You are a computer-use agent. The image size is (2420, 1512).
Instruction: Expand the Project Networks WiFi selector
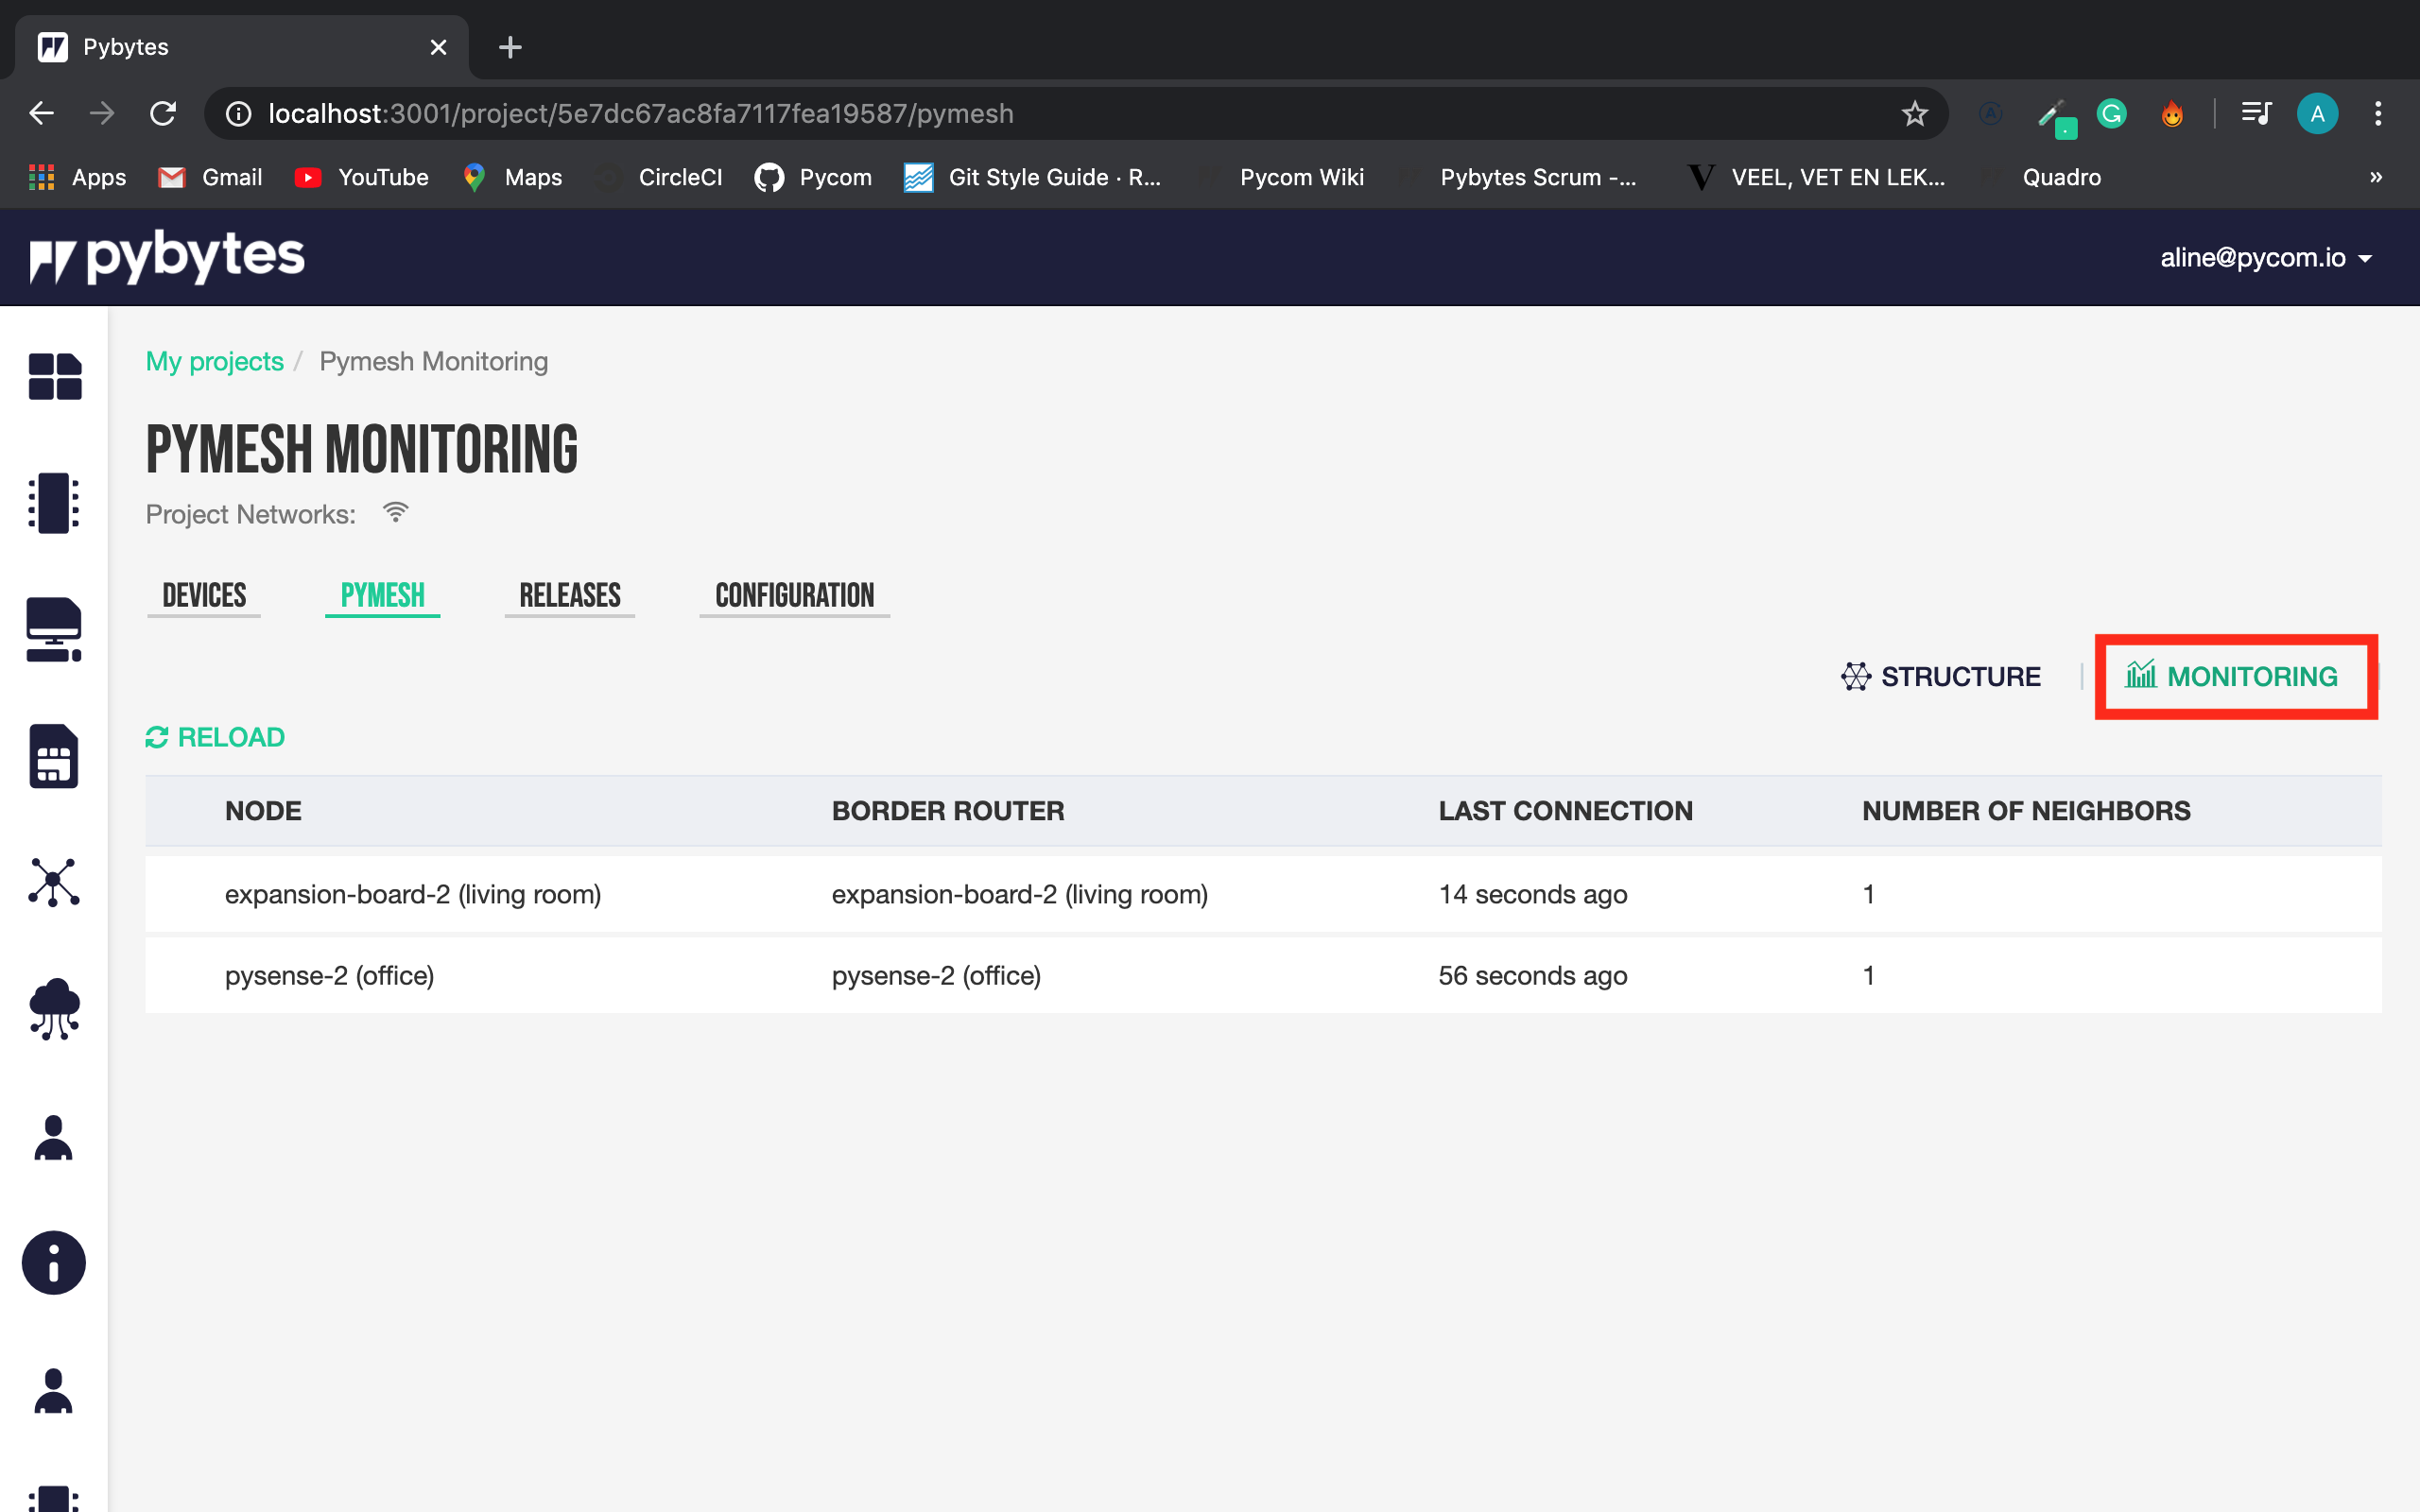(394, 512)
